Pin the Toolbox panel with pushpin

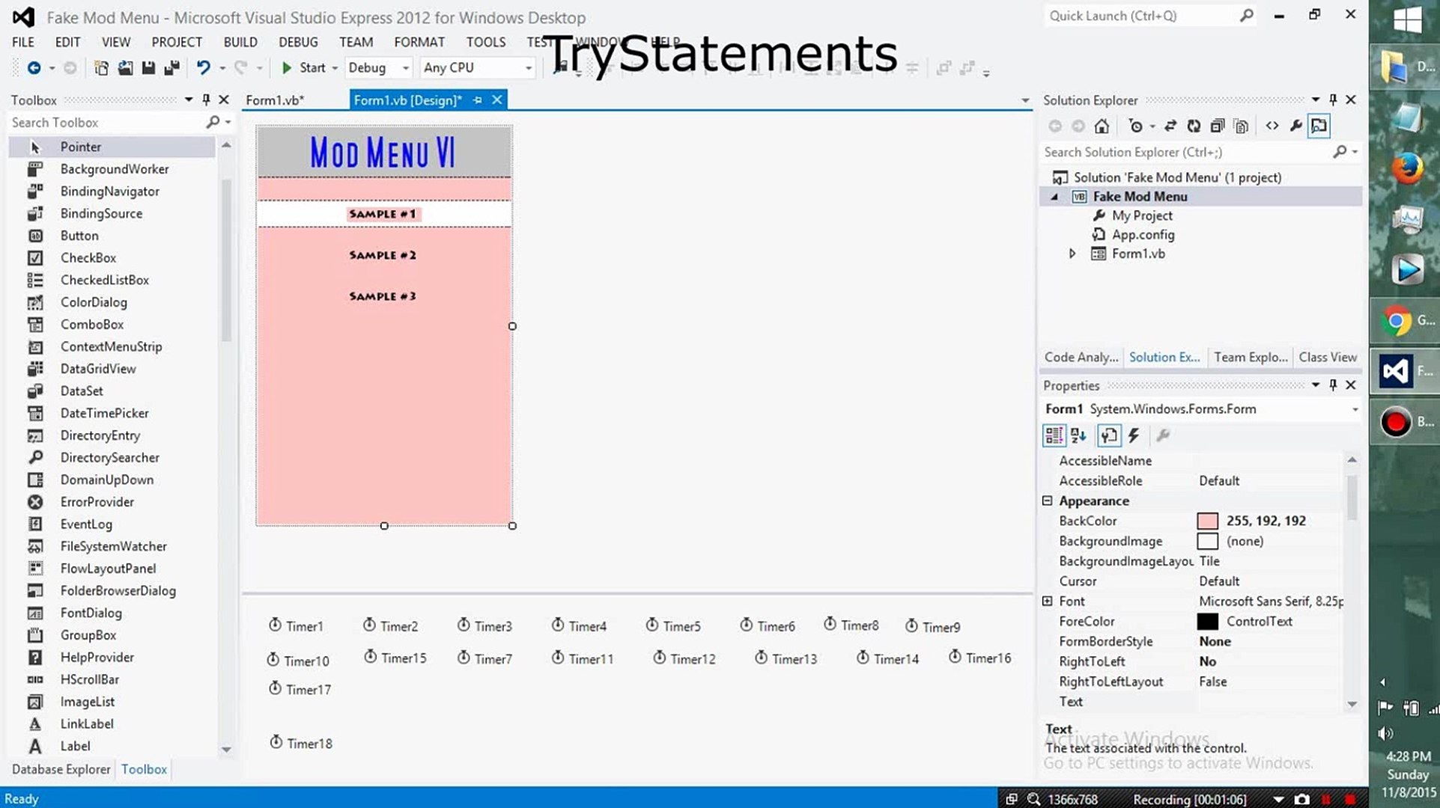(x=207, y=100)
